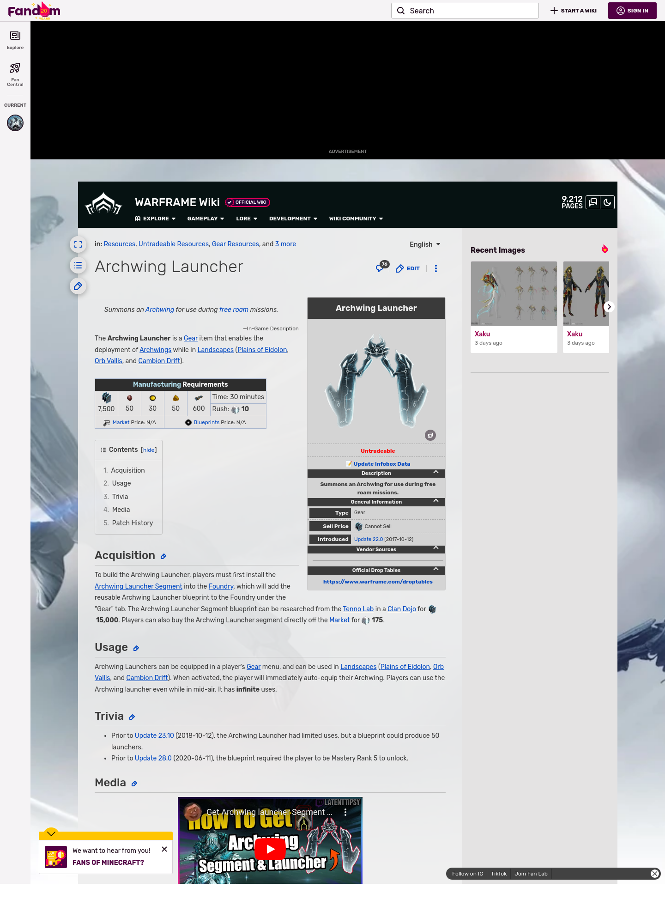The image size is (665, 924).
Task: Play the embedded YouTube video
Action: pyautogui.click(x=270, y=849)
